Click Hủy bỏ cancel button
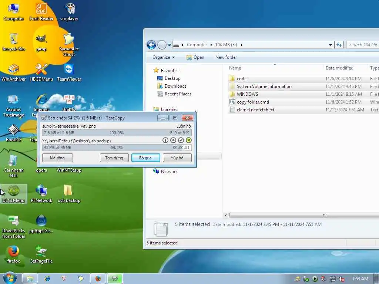This screenshot has width=379, height=284. [x=177, y=158]
